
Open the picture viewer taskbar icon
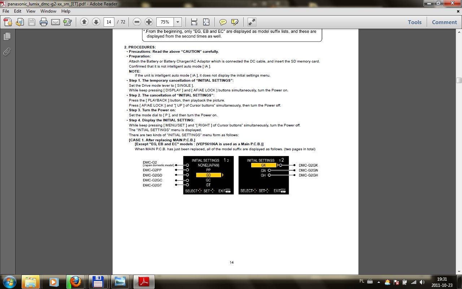120,281
